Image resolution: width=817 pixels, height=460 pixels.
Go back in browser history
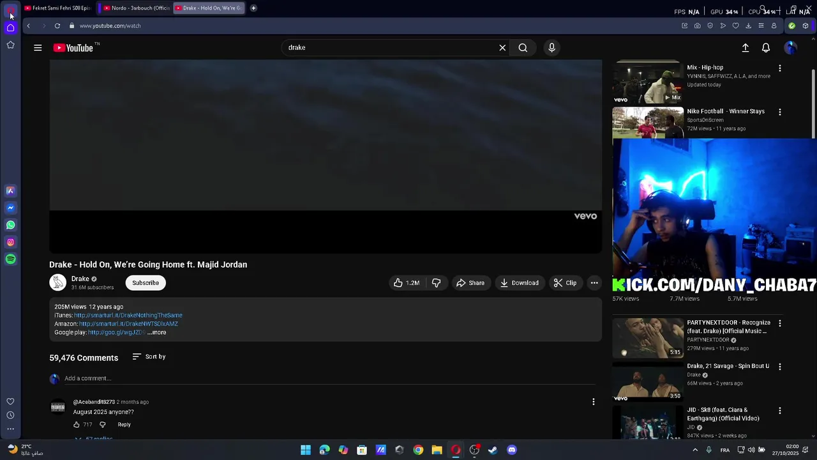tap(28, 26)
